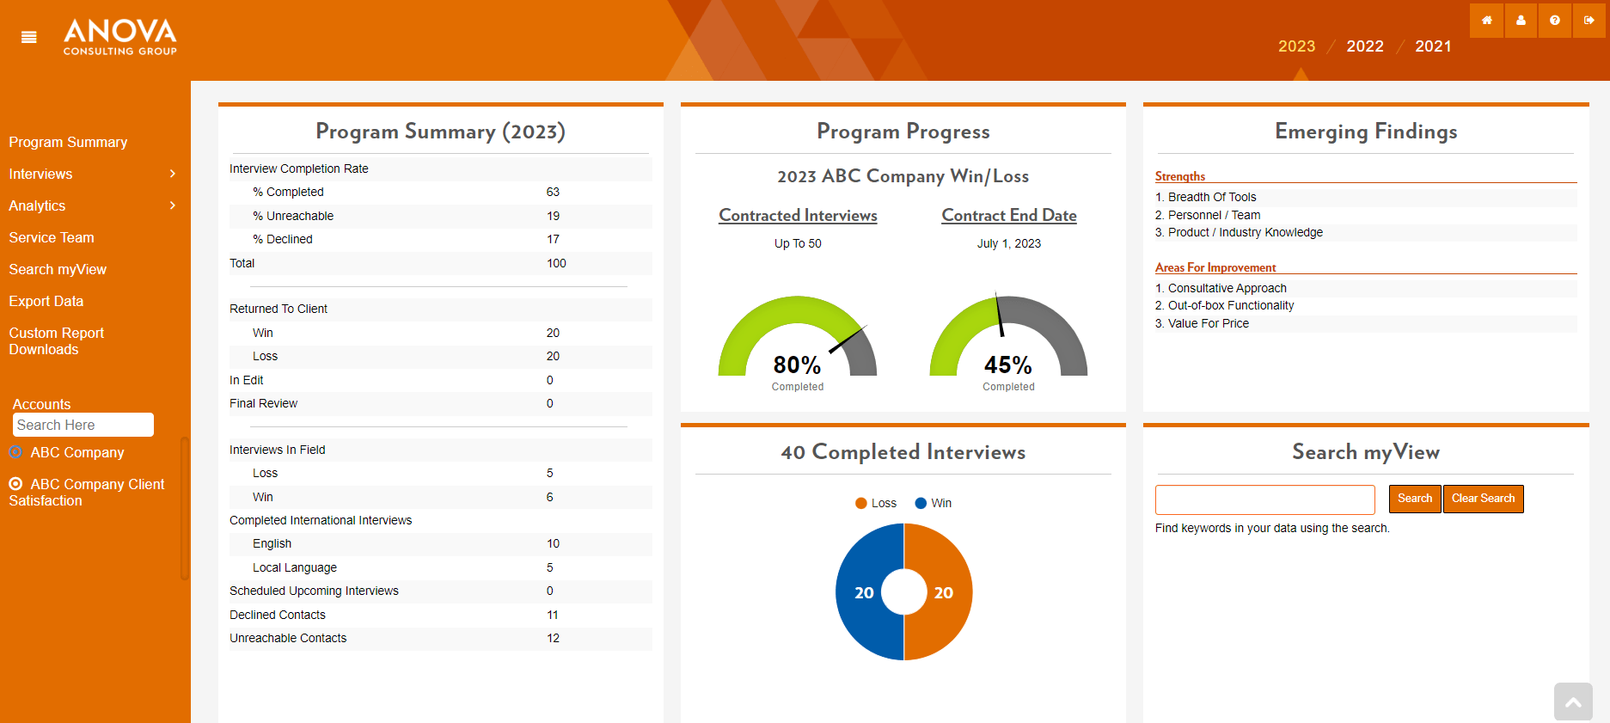Image resolution: width=1610 pixels, height=723 pixels.
Task: Toggle the Win legend item
Action: pos(933,503)
